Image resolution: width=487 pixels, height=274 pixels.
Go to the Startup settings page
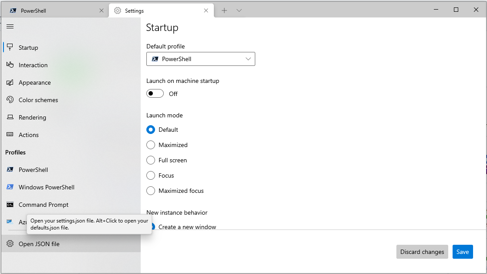71,48
